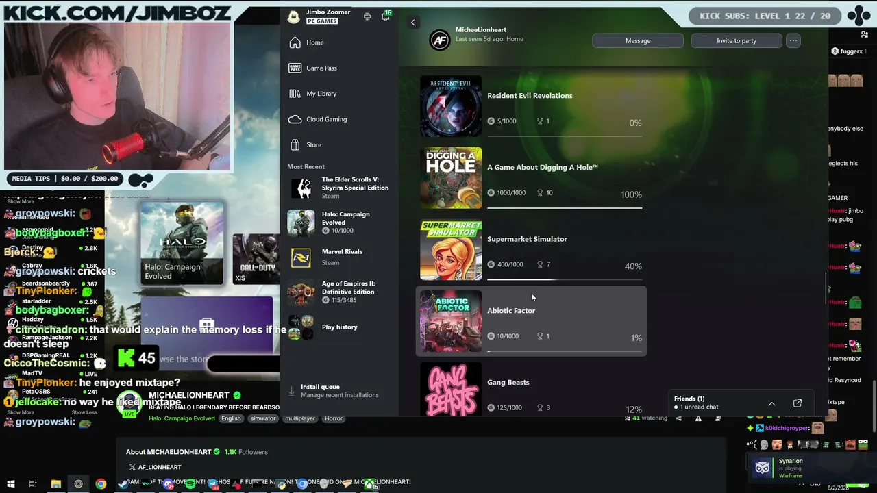Open Resident Evil Revelations achievements
The image size is (877, 493).
[531, 106]
